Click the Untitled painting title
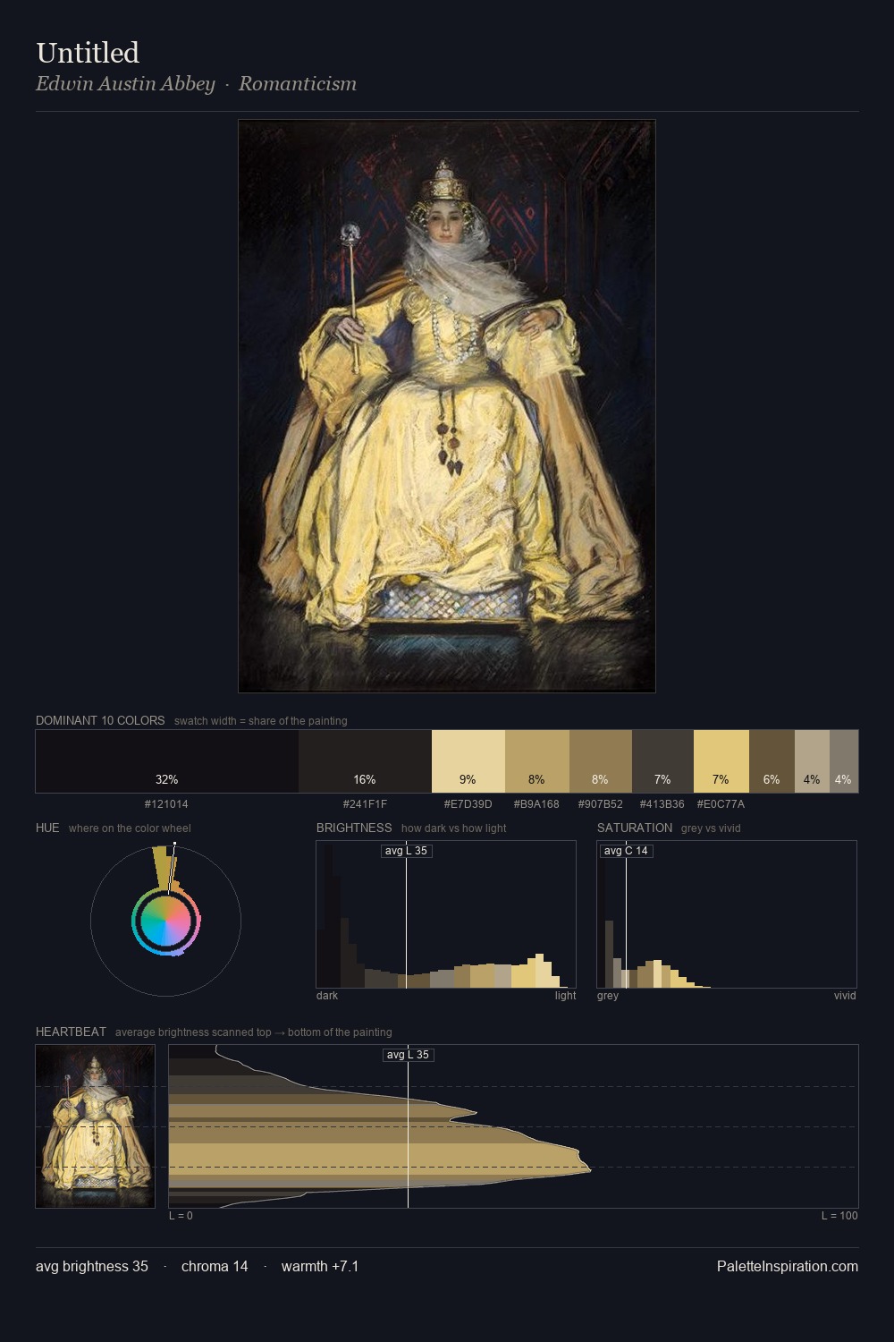The width and height of the screenshot is (894, 1342). point(88,53)
